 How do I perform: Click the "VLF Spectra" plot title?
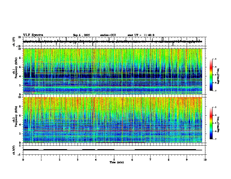(x=33, y=35)
